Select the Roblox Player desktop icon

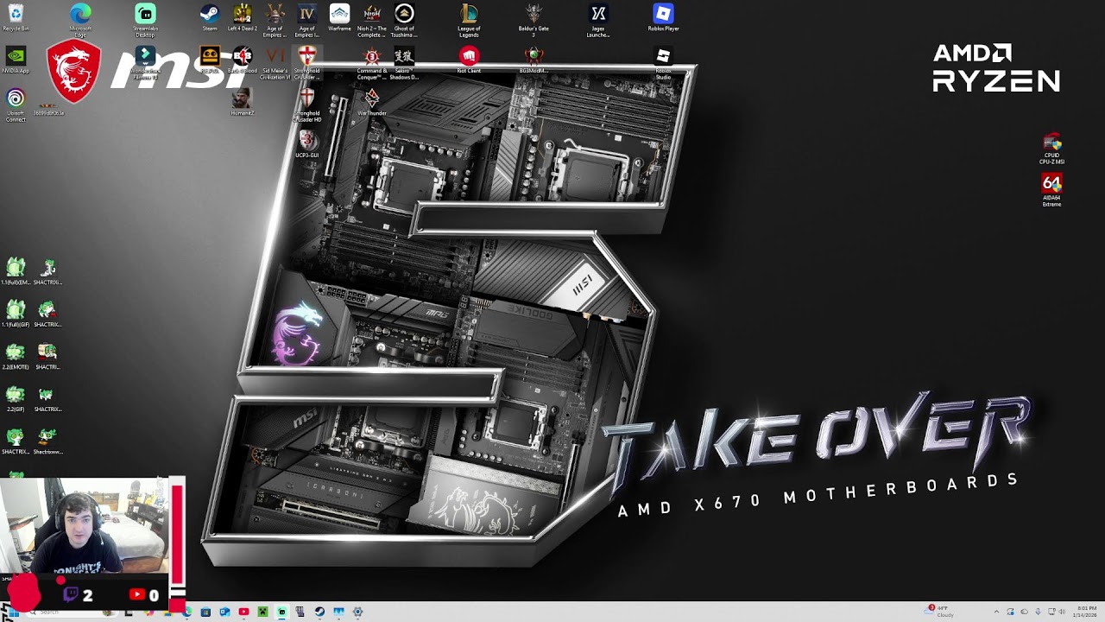tap(663, 18)
